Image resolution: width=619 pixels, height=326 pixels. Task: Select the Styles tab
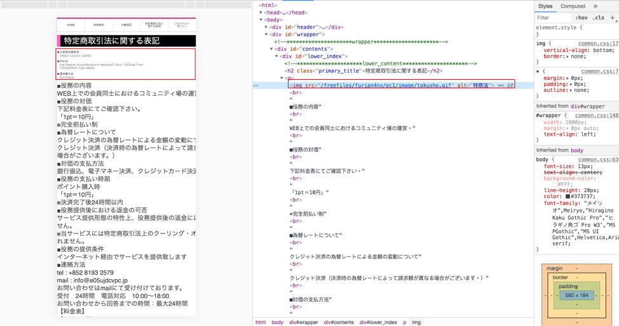(545, 6)
